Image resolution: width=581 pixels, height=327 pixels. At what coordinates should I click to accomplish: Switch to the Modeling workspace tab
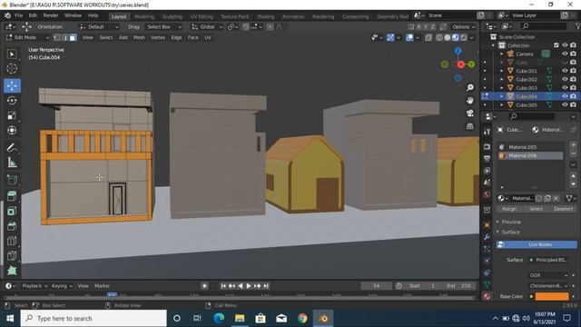pos(144,16)
